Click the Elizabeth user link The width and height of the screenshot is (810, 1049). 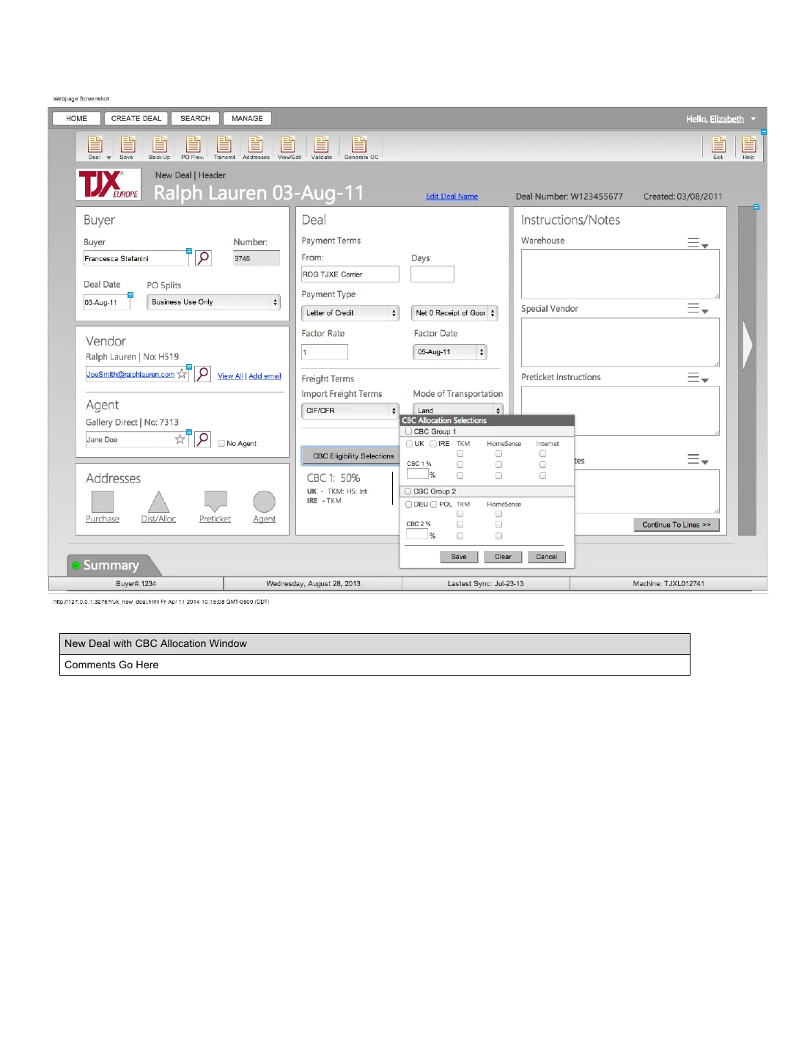click(726, 119)
